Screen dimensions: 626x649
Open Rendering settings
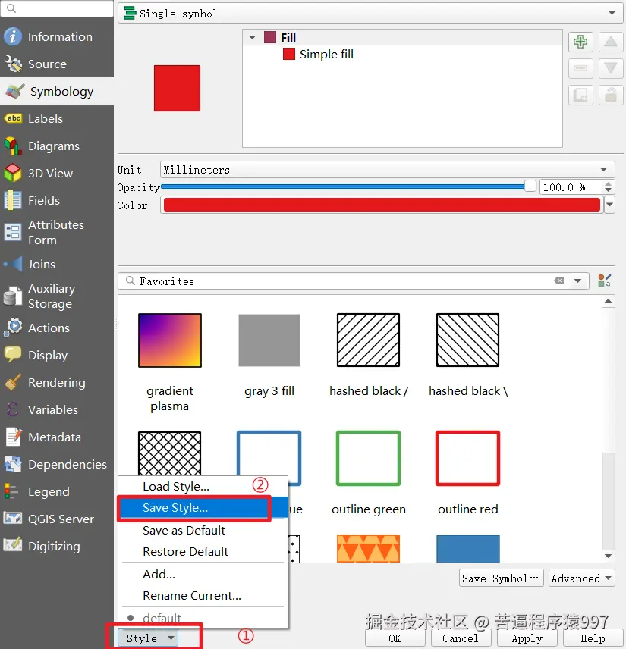pos(57,382)
